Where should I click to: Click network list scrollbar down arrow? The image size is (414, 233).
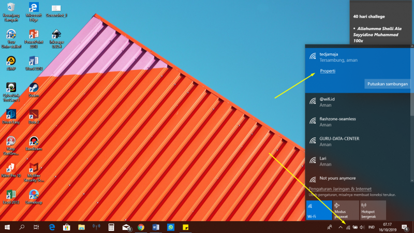click(x=412, y=180)
